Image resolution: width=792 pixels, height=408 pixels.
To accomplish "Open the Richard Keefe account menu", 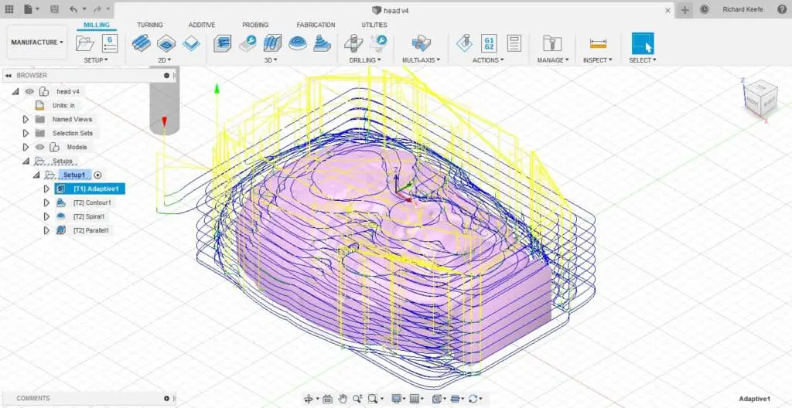I will (742, 9).
